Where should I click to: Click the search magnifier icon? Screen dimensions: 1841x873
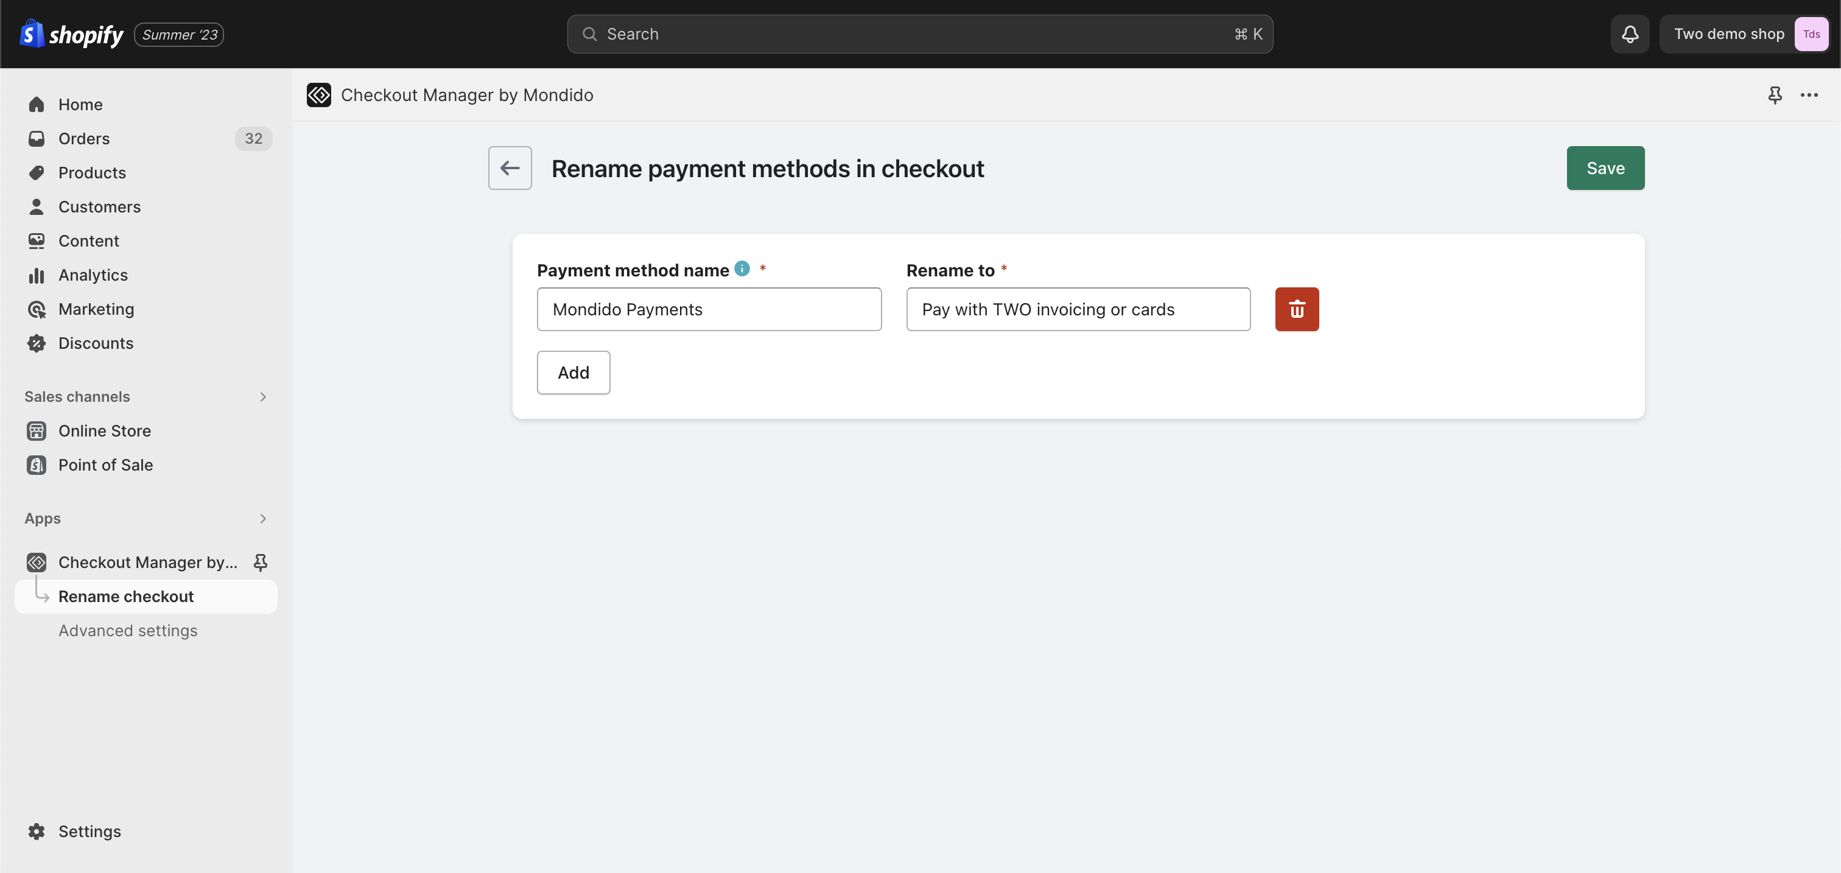click(x=589, y=33)
